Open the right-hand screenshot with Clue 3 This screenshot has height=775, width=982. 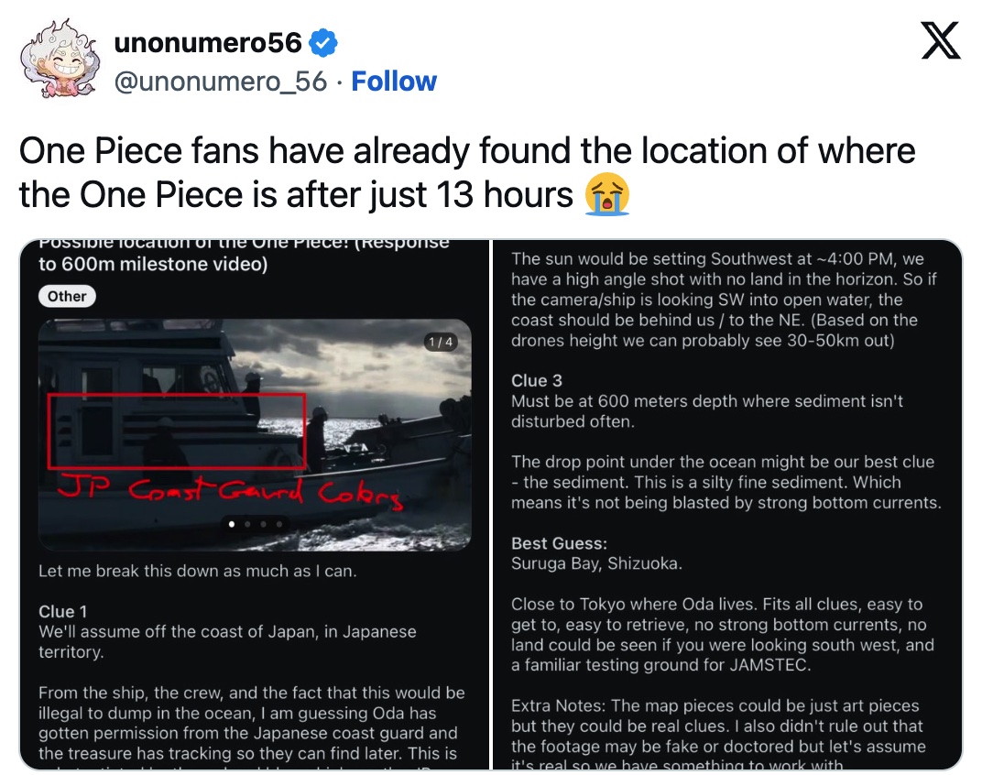726,504
